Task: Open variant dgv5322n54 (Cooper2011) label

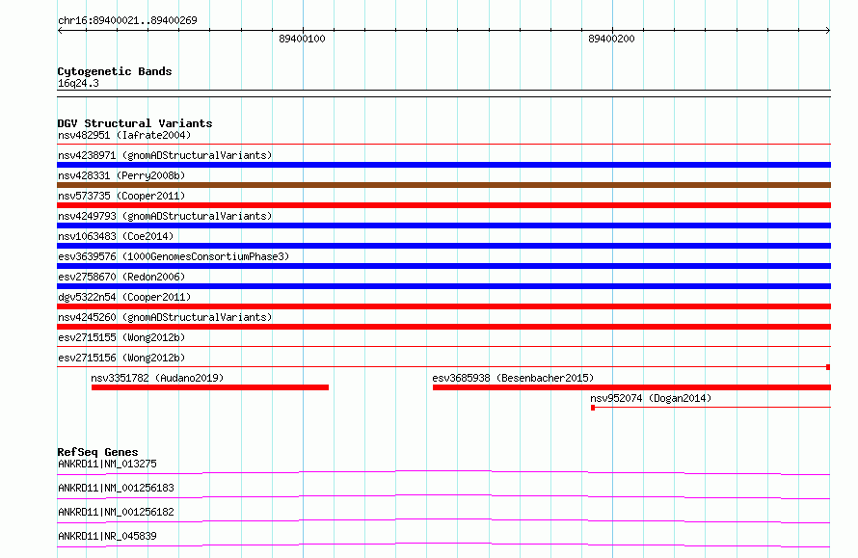Action: (124, 297)
